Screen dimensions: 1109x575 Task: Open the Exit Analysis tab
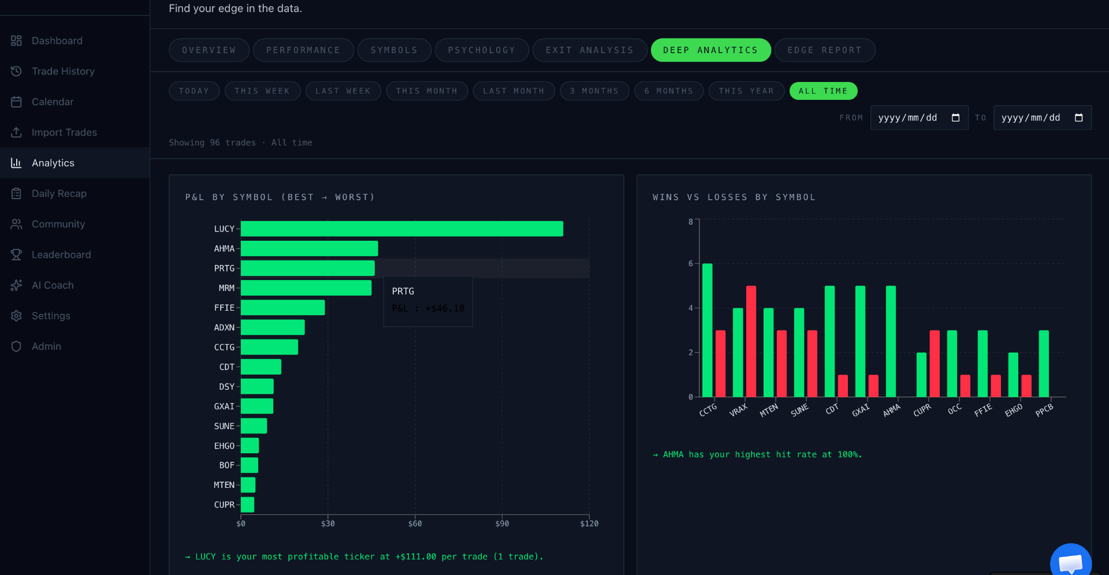click(590, 50)
